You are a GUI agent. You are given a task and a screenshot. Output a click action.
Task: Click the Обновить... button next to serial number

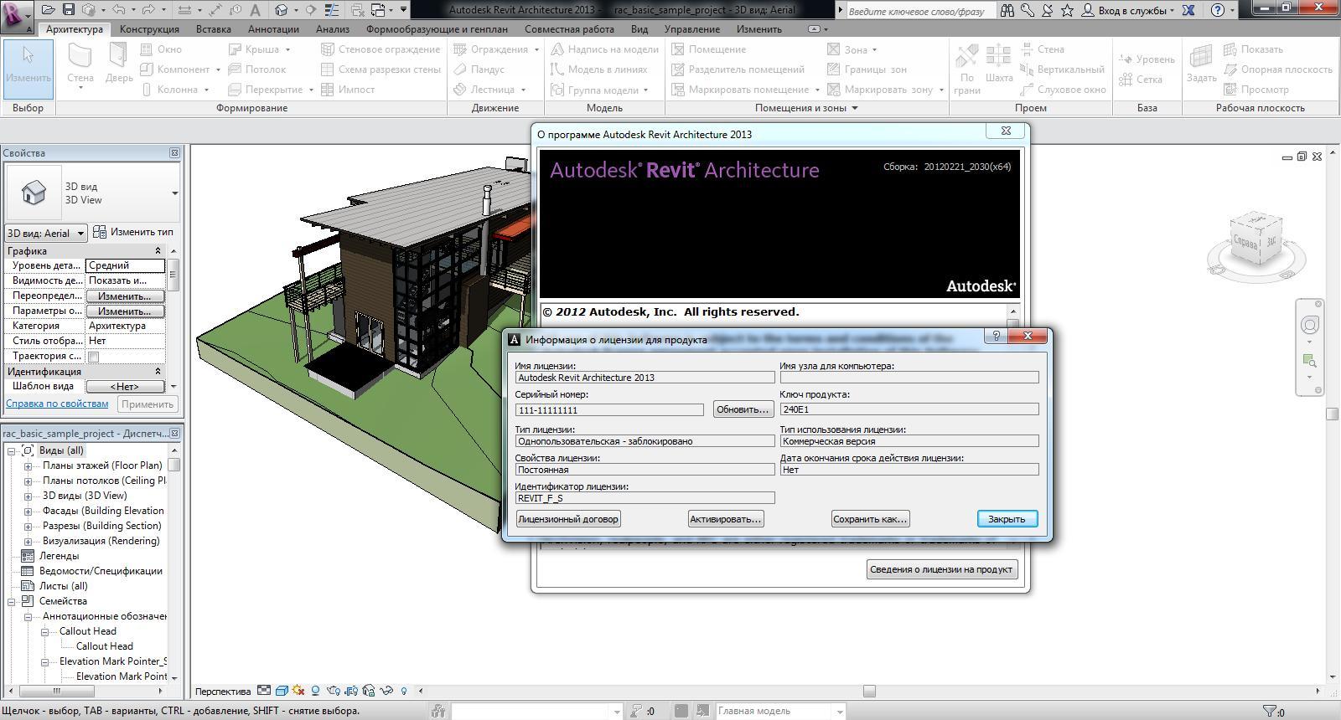pos(743,409)
